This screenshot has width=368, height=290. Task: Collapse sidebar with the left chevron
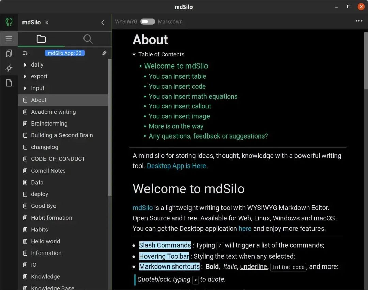click(103, 23)
